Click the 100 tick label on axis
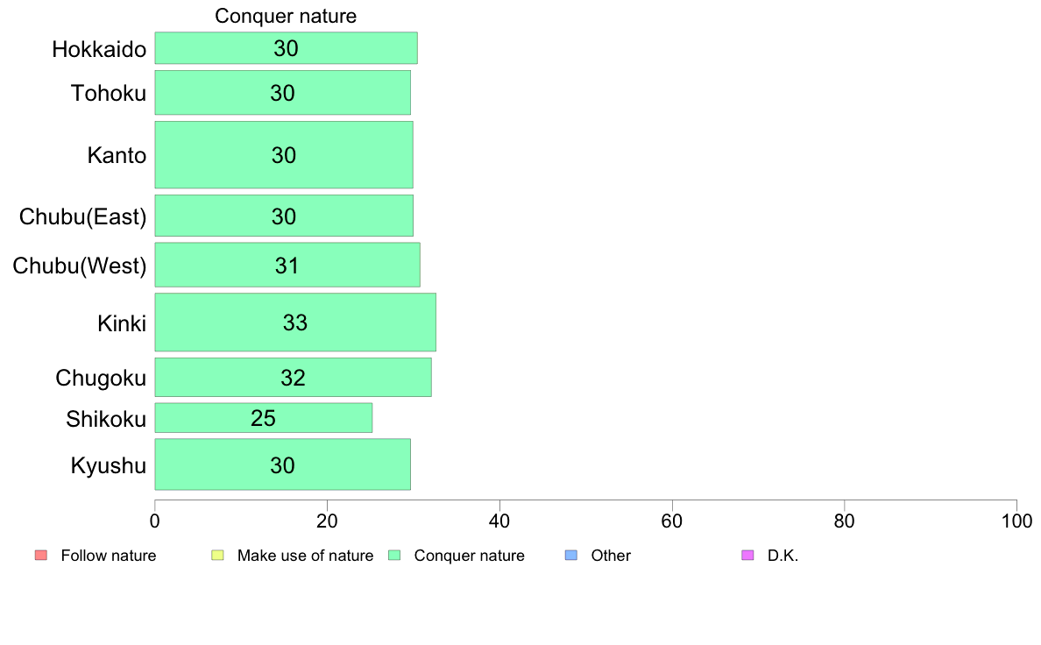Viewport: 1041px width, 645px height. (1016, 521)
